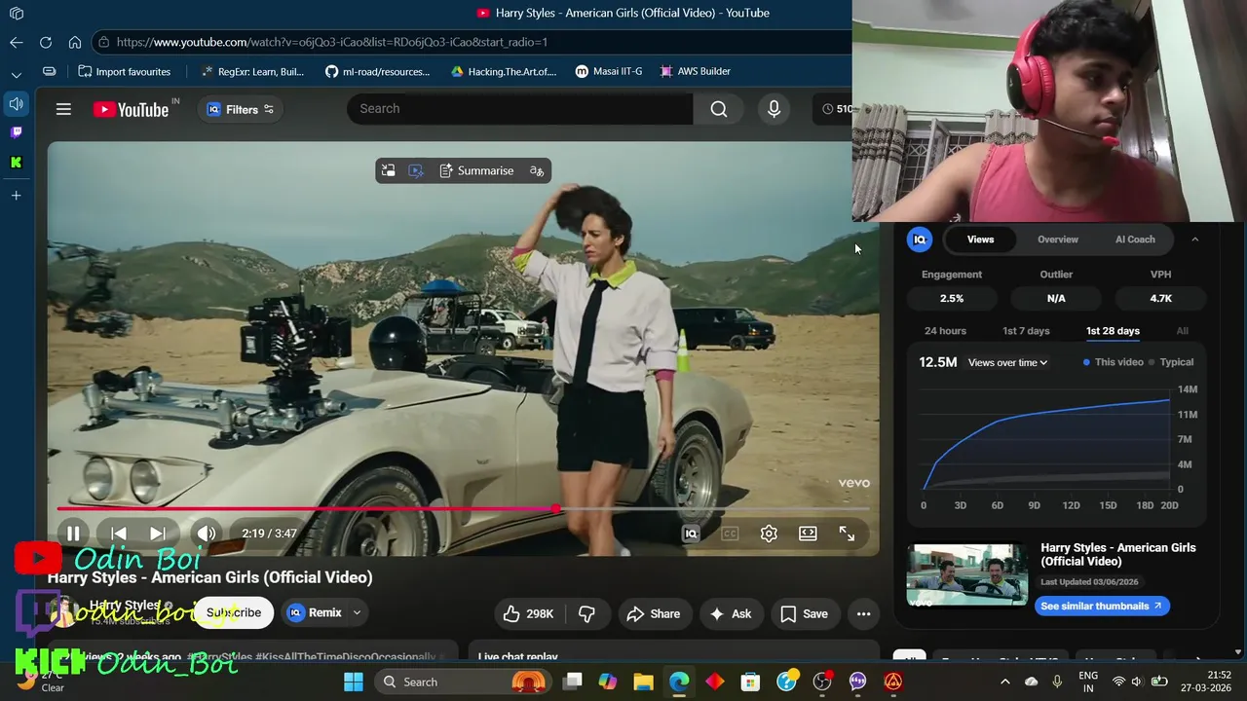Open the AWS Builder bookmark
Viewport: 1247px width, 701px height.
pos(696,71)
